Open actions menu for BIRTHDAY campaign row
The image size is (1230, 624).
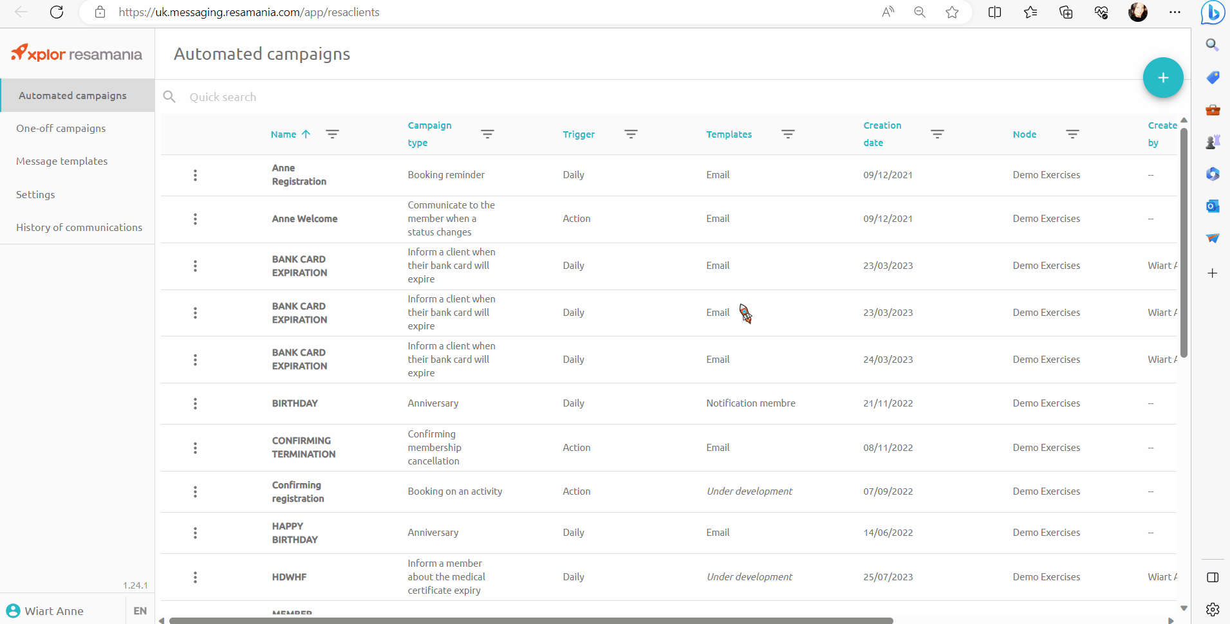(x=195, y=404)
